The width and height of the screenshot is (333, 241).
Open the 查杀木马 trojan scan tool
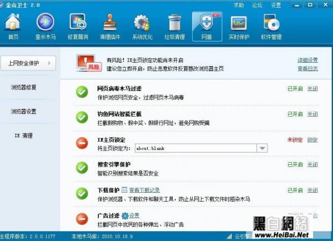click(x=46, y=26)
